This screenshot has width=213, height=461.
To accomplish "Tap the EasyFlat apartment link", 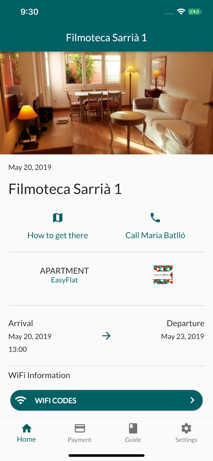I will coord(64,280).
